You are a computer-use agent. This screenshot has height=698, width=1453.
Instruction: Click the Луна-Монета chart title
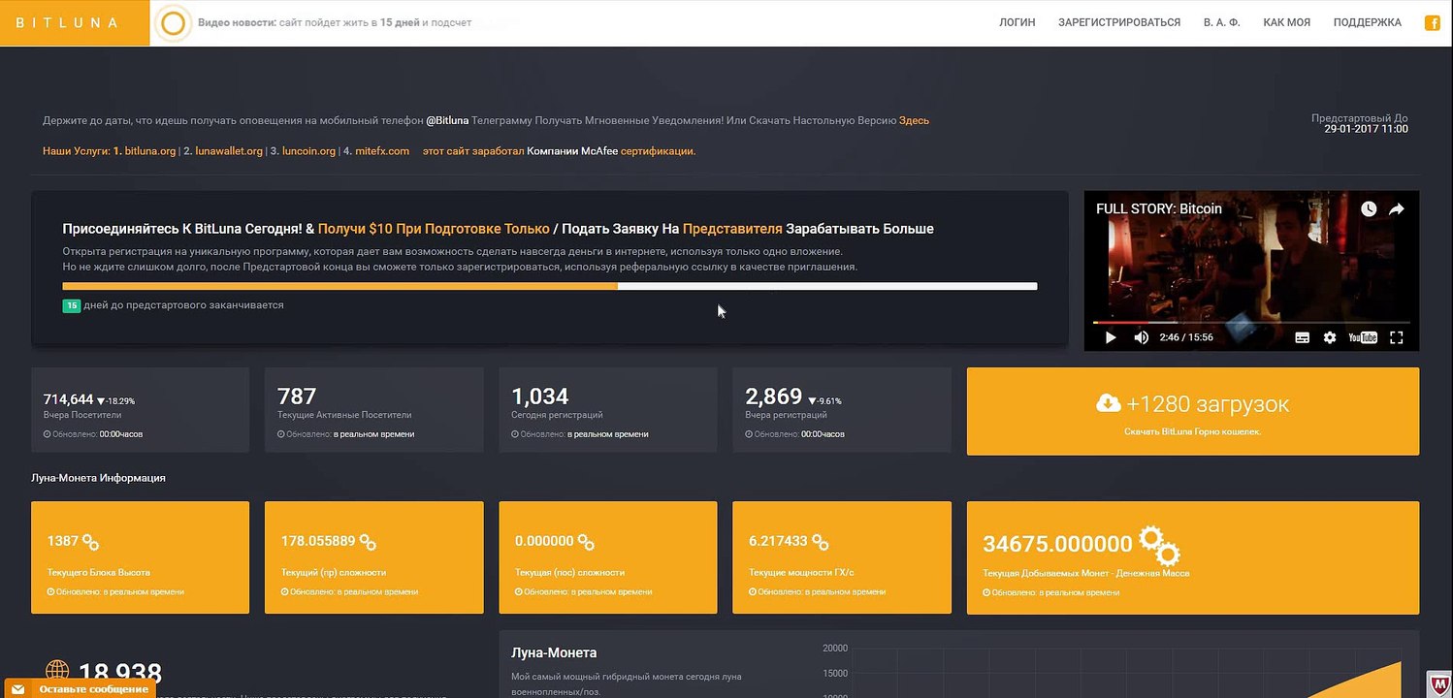click(554, 652)
